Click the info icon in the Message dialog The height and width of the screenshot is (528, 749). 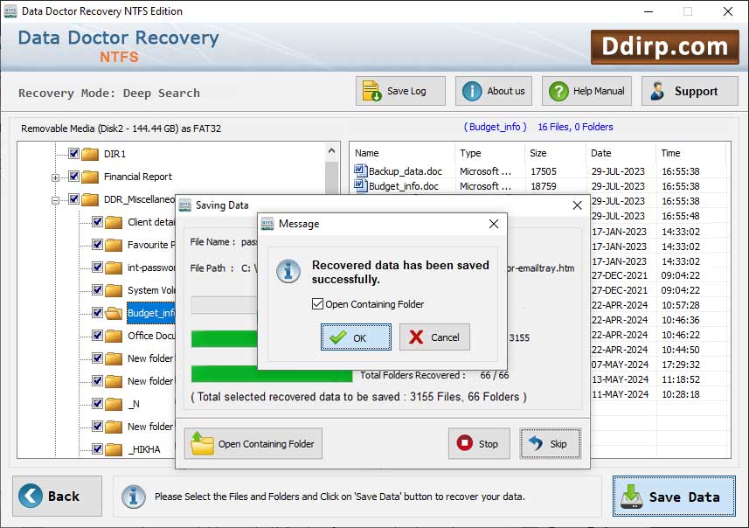[x=288, y=271]
